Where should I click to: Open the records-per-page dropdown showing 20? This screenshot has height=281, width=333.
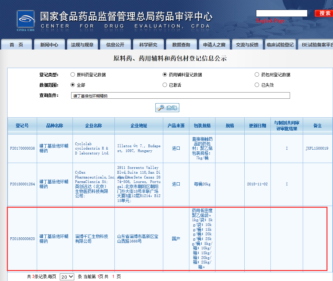click(67, 277)
